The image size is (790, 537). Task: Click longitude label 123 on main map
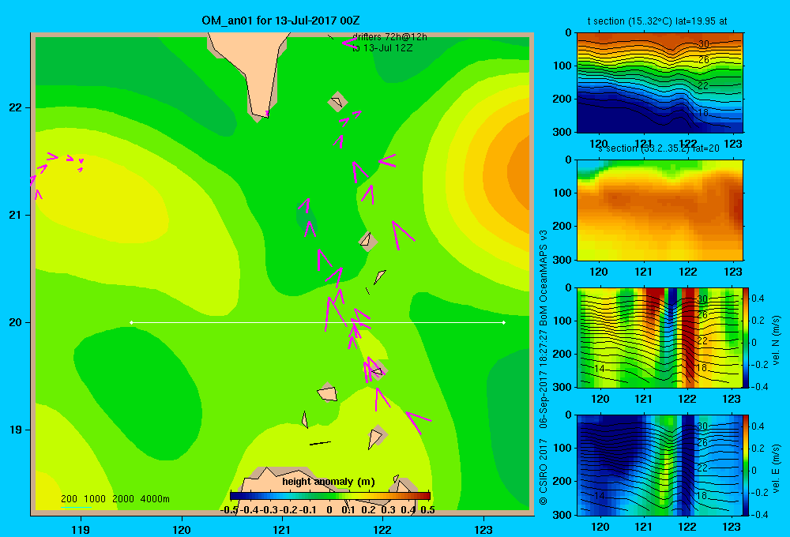pyautogui.click(x=483, y=529)
